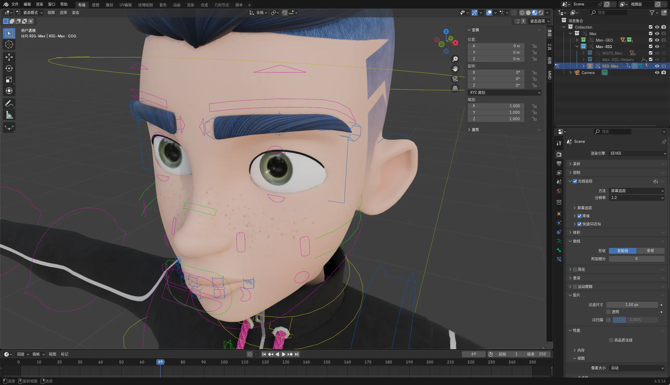Toggle the 降噪 checkbox
The height and width of the screenshot is (385, 670).
(579, 216)
